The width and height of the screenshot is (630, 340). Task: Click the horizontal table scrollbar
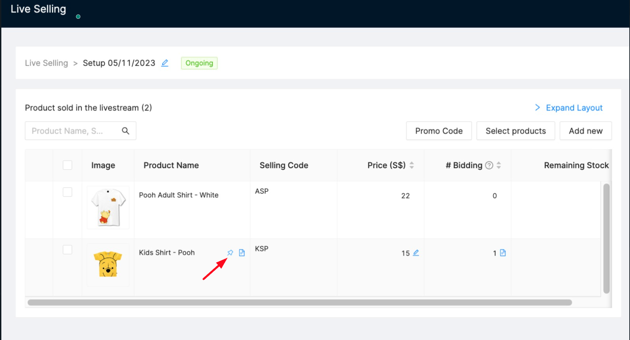click(300, 303)
